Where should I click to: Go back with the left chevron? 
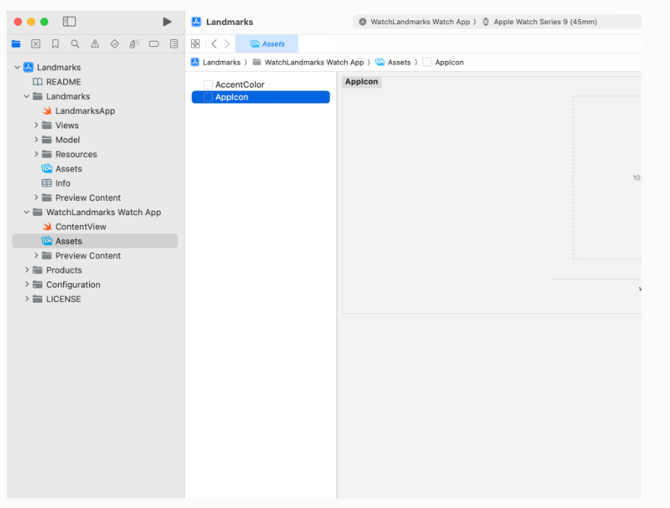pos(214,44)
